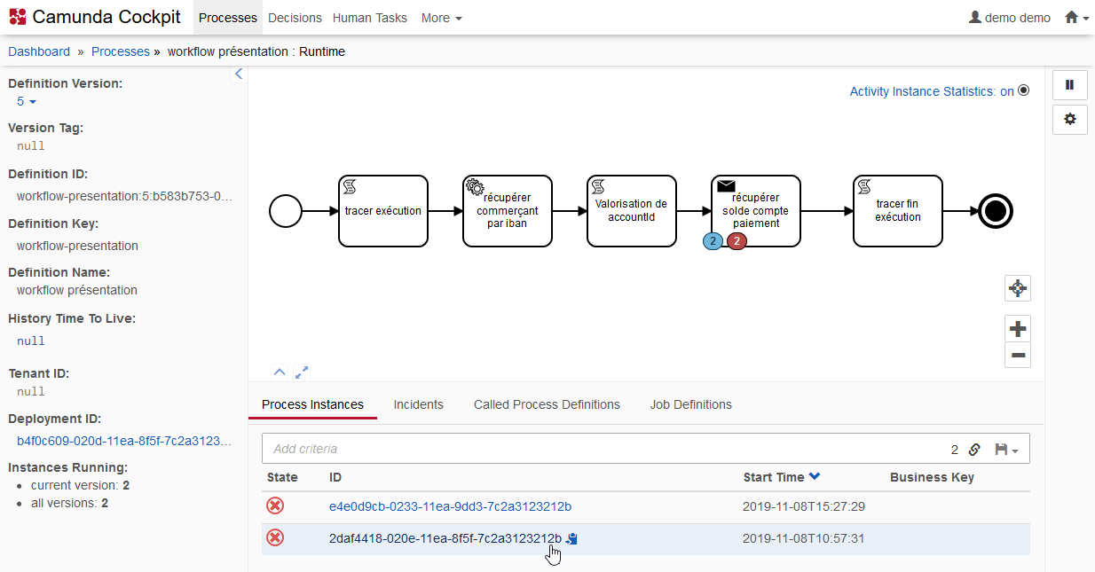Open process instance e4e0d9cb link

(x=450, y=506)
